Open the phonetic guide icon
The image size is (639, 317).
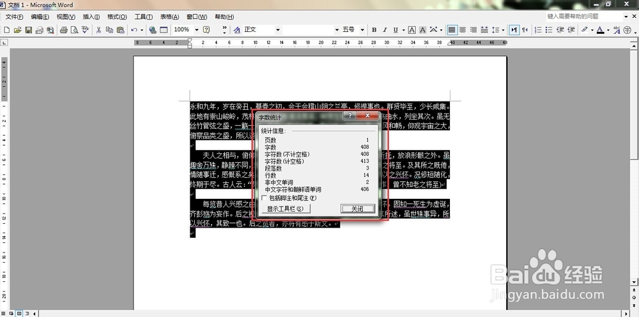[x=617, y=30]
